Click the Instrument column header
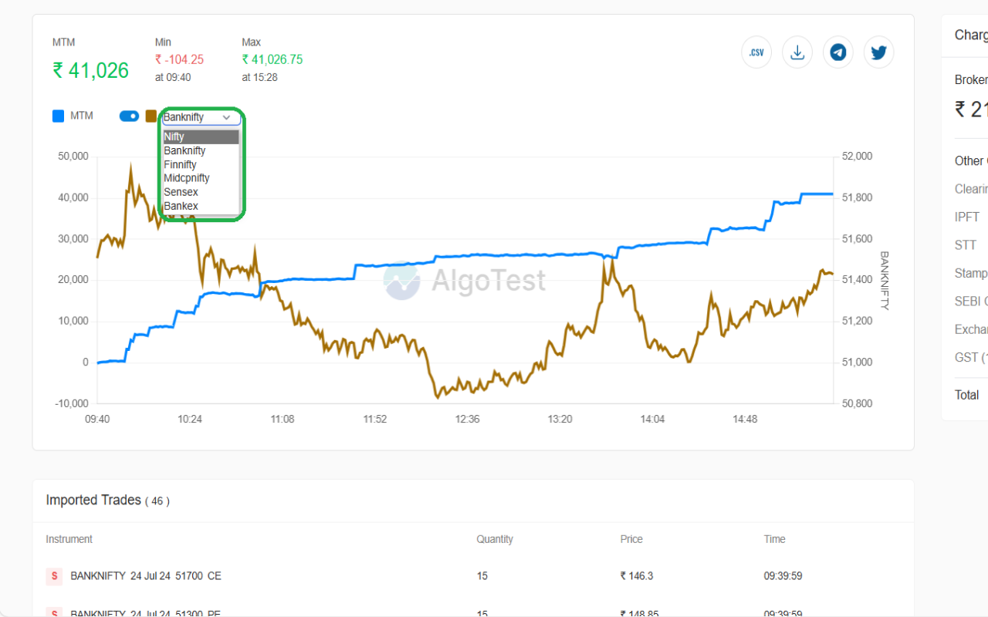Screen dimensions: 988x617 click(69, 539)
